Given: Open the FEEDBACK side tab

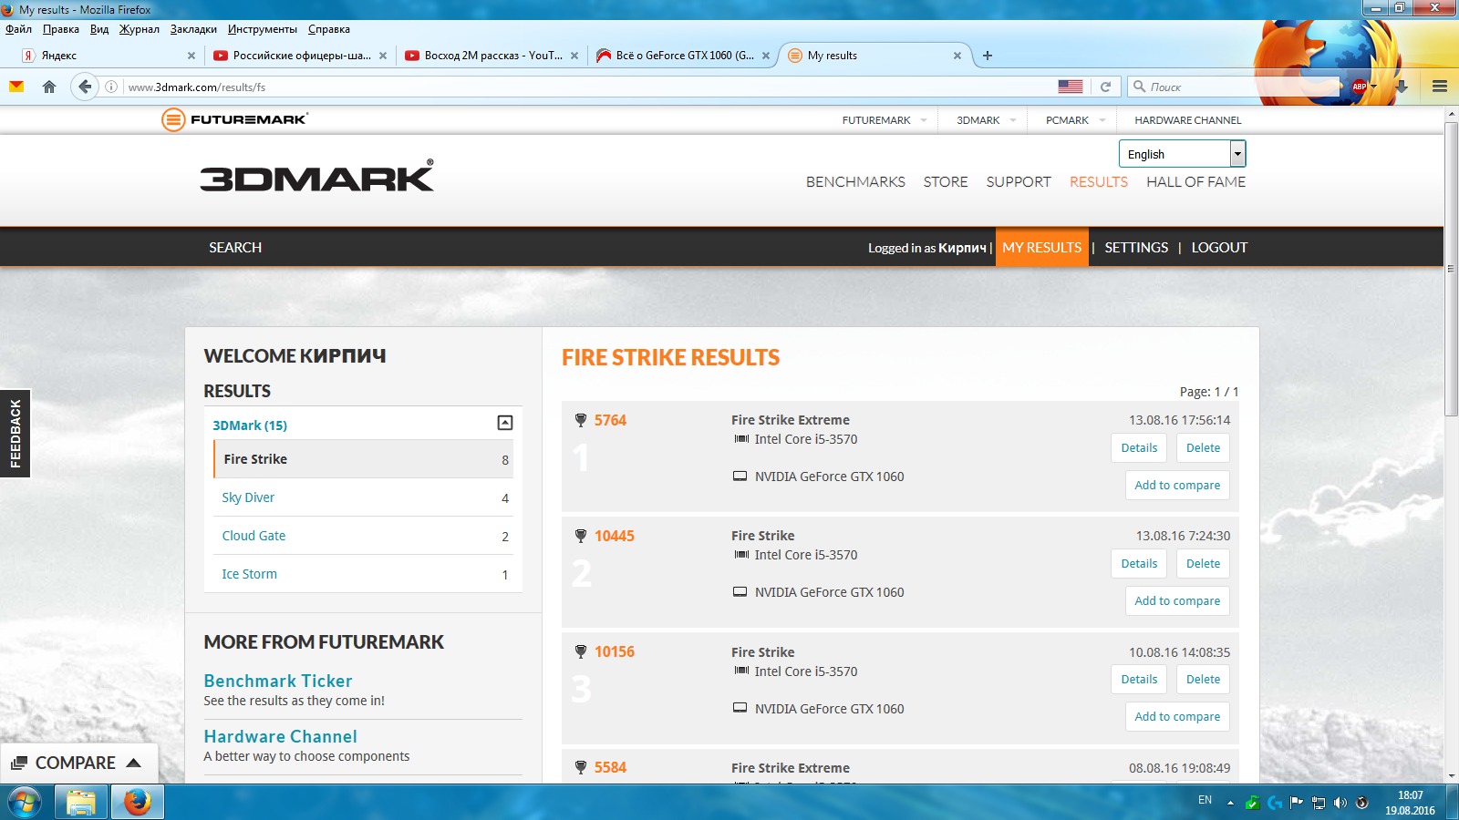Looking at the screenshot, I should (16, 434).
